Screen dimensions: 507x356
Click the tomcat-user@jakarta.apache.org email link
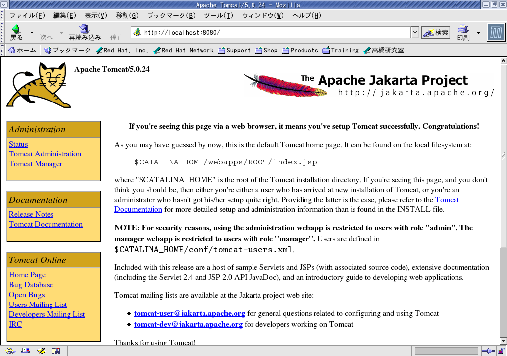(190, 313)
